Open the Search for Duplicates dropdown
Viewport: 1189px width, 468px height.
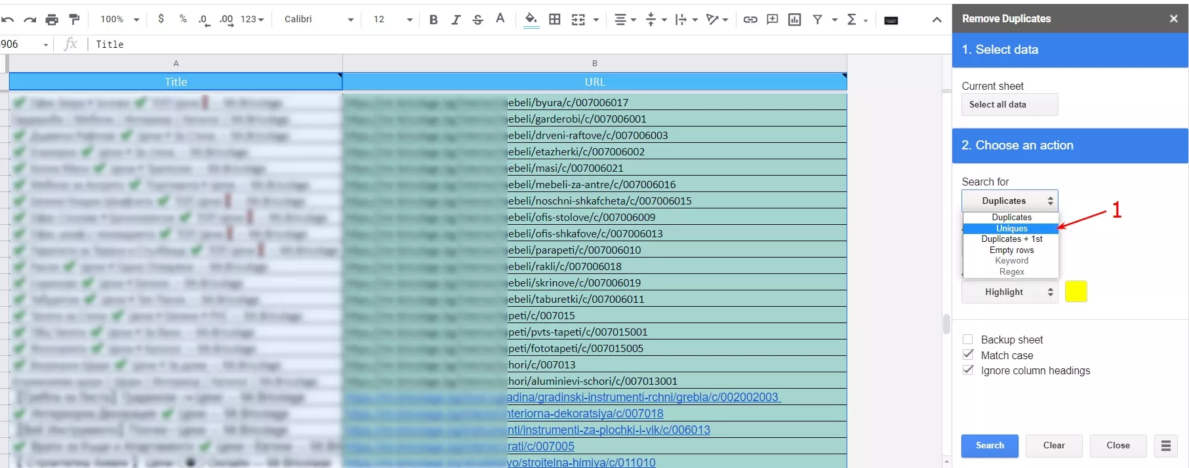coord(1009,201)
